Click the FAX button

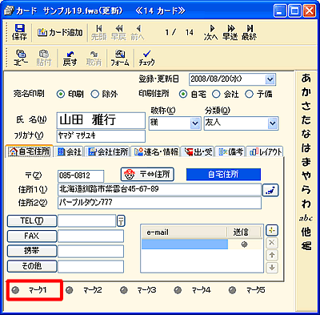click(32, 236)
